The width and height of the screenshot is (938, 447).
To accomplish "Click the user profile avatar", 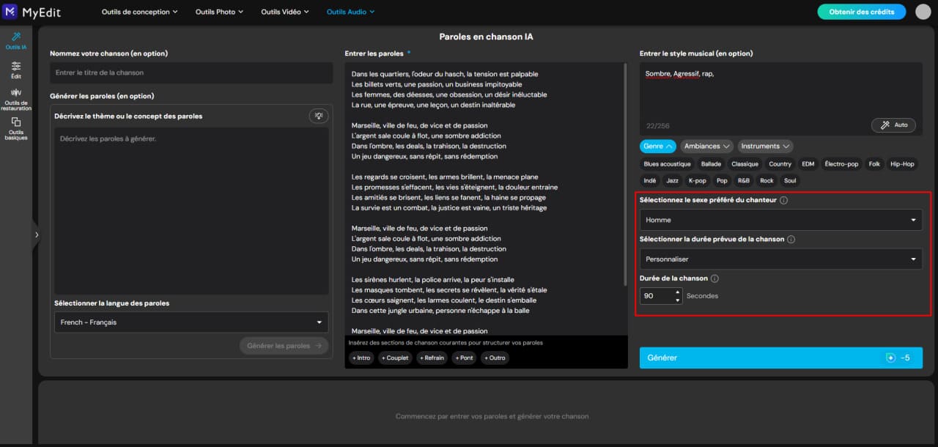I will (923, 12).
